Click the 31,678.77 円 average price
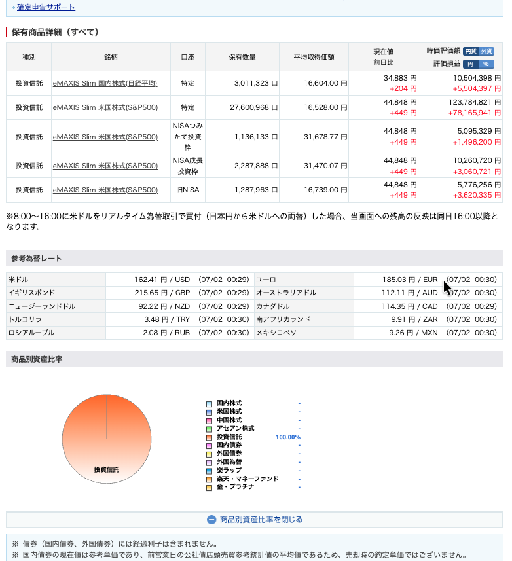Screen dimensions: 512x561 (325, 137)
